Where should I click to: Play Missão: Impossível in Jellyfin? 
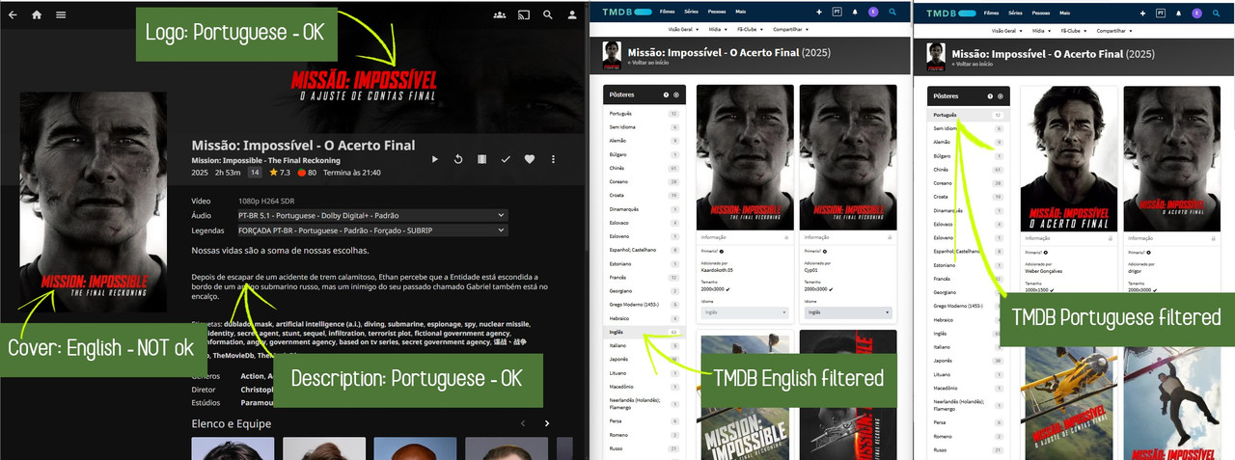point(435,159)
